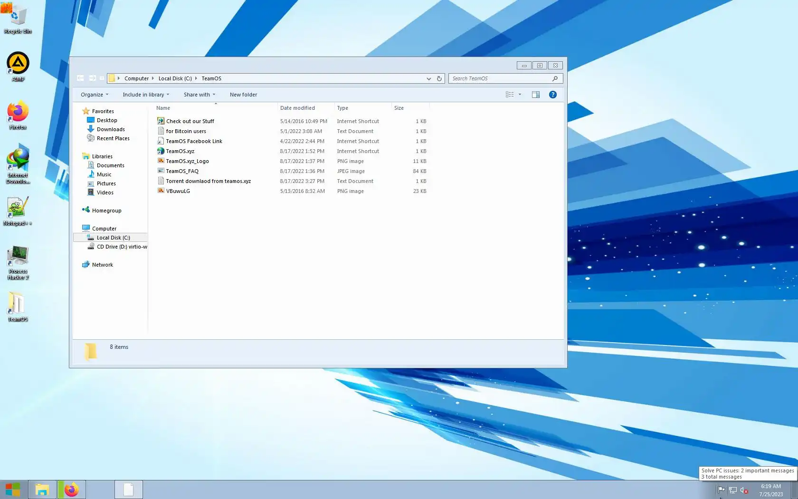798x499 pixels.
Task: Refresh the TeamOS folder view
Action: coord(439,78)
